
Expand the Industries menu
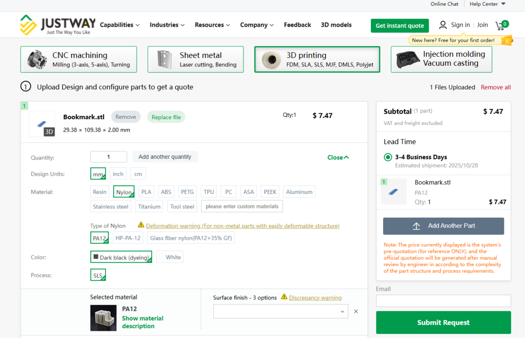167,25
